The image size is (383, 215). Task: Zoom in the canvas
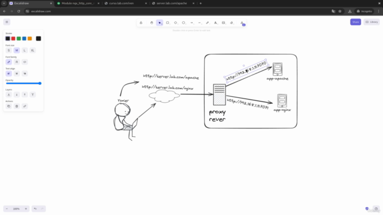tap(26, 208)
